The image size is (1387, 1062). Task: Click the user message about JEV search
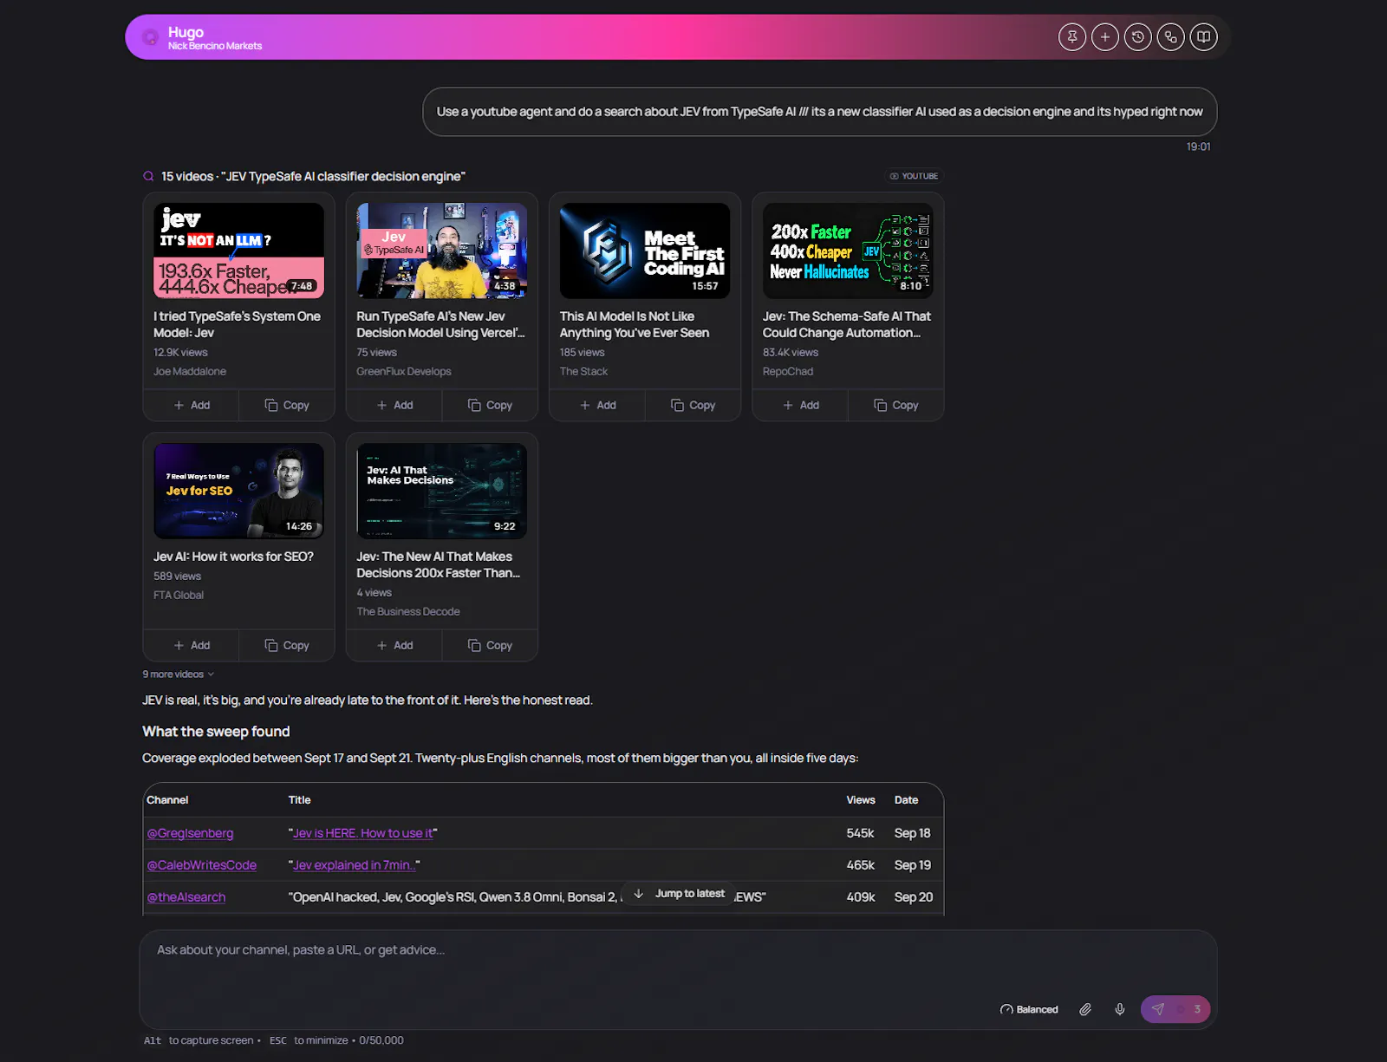(x=819, y=112)
